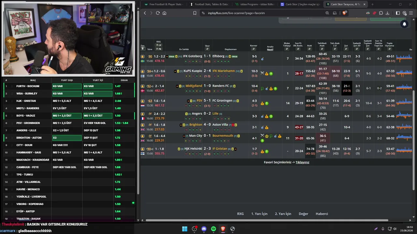
Task: Click the green whistle icon in Midtjylland row
Action: pyautogui.click(x=262, y=88)
